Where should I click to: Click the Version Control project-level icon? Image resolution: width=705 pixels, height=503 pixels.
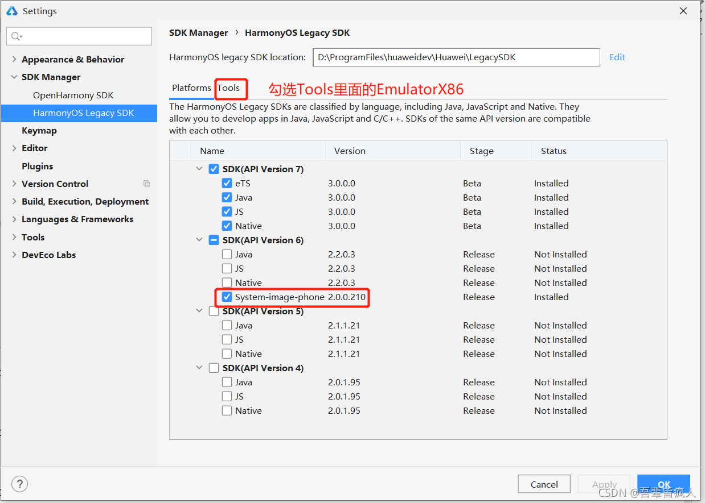coord(146,184)
